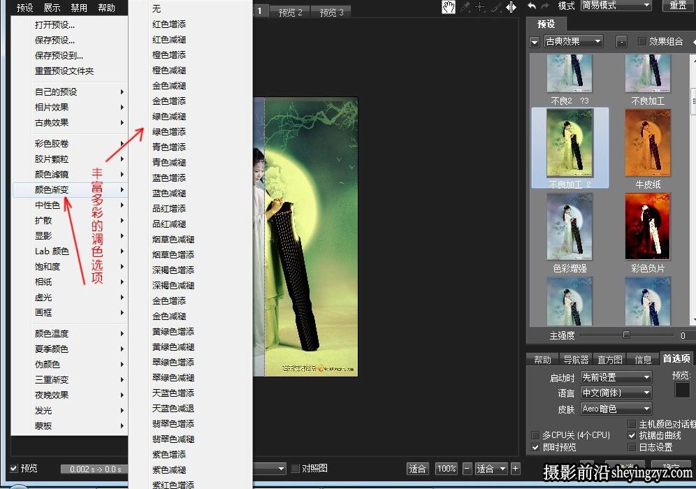This screenshot has width=696, height=489.
Task: Click the plus zoom-in button
Action: (515, 469)
